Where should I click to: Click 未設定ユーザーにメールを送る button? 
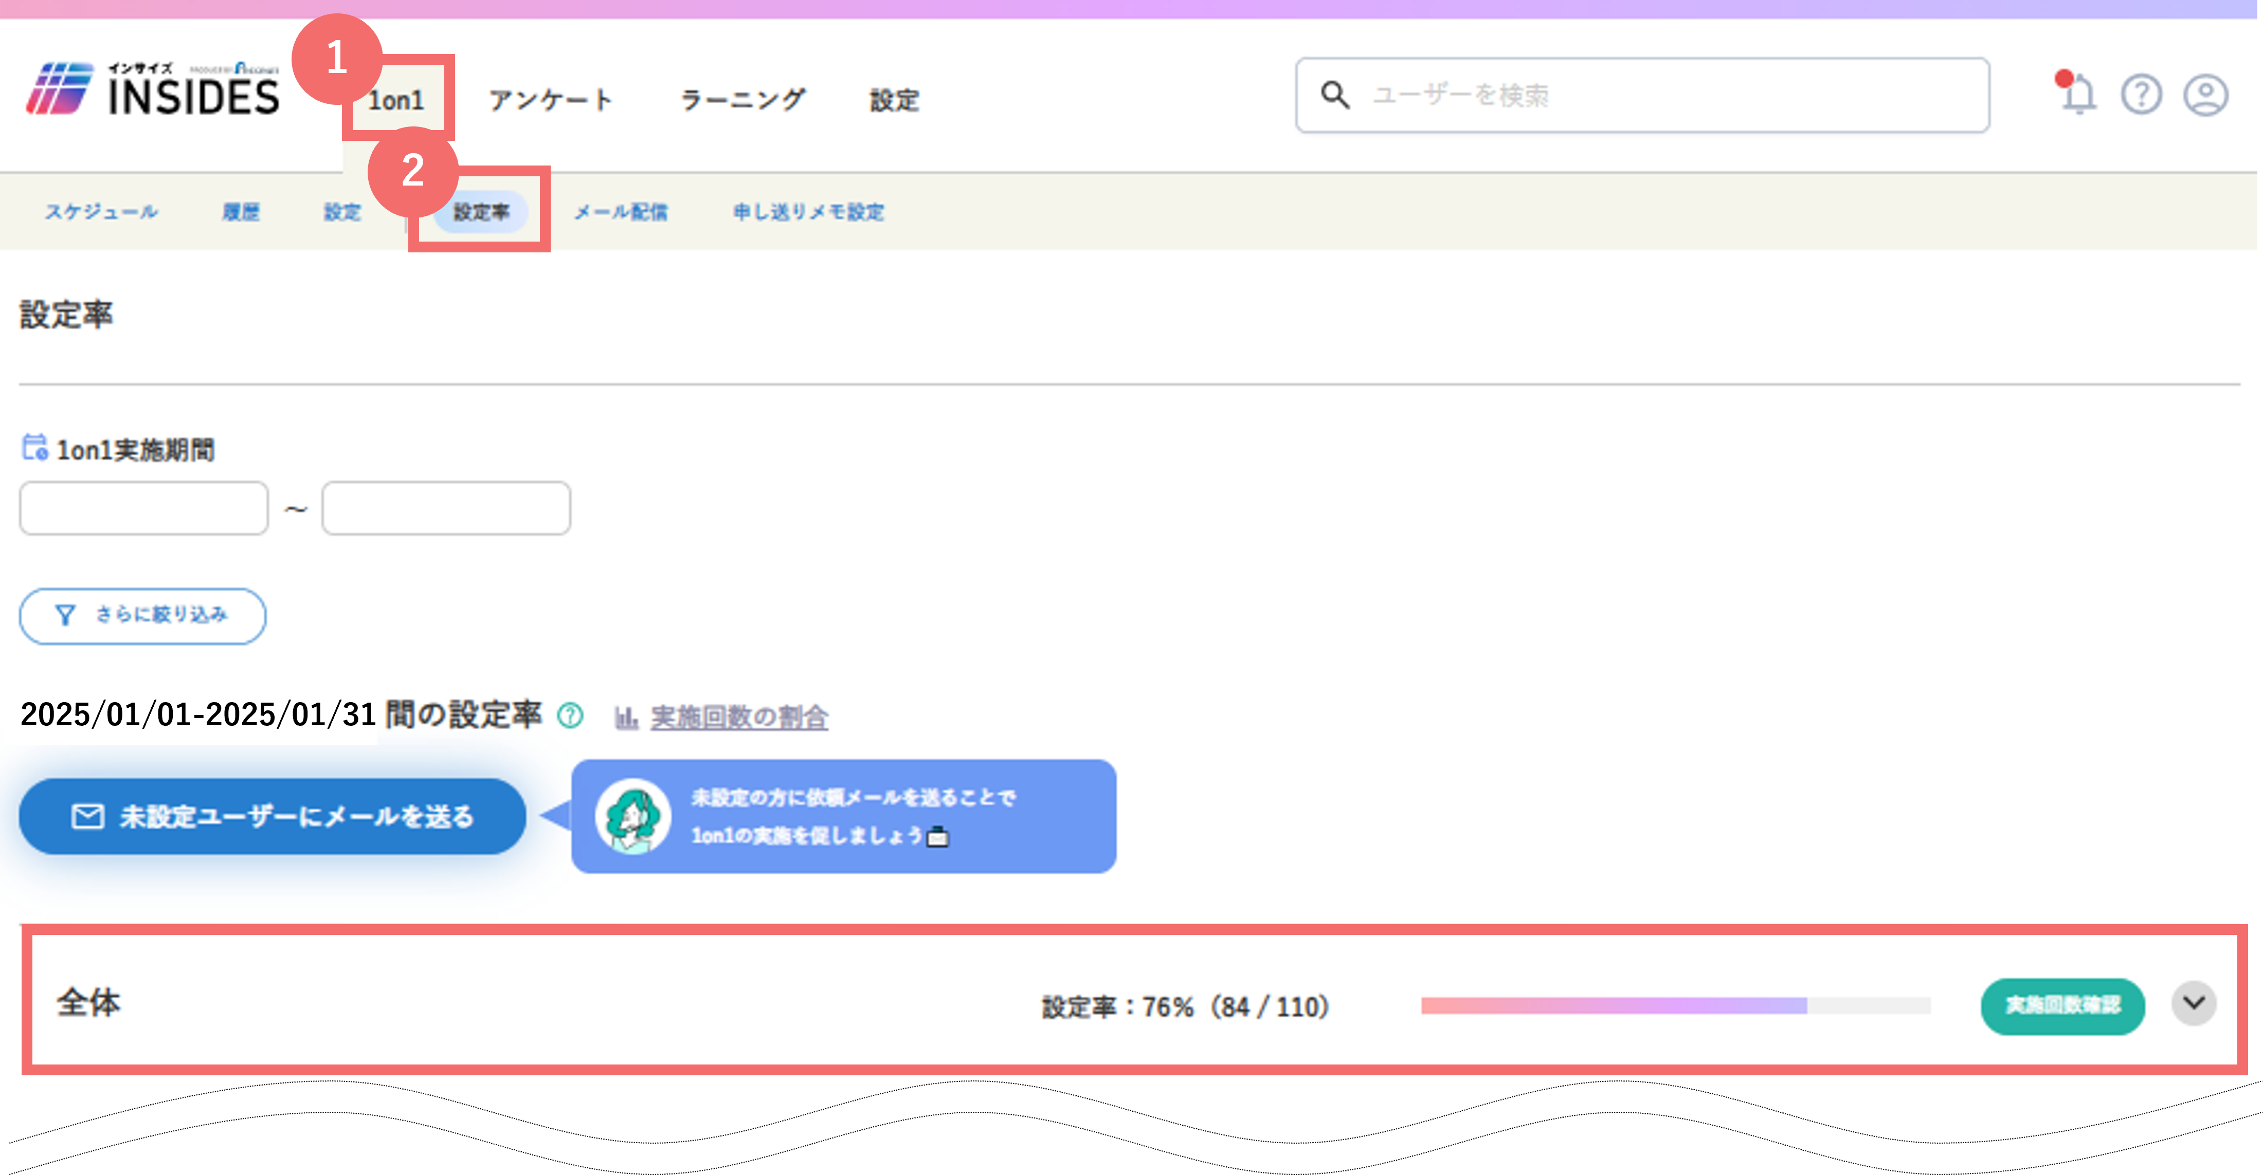[x=273, y=816]
